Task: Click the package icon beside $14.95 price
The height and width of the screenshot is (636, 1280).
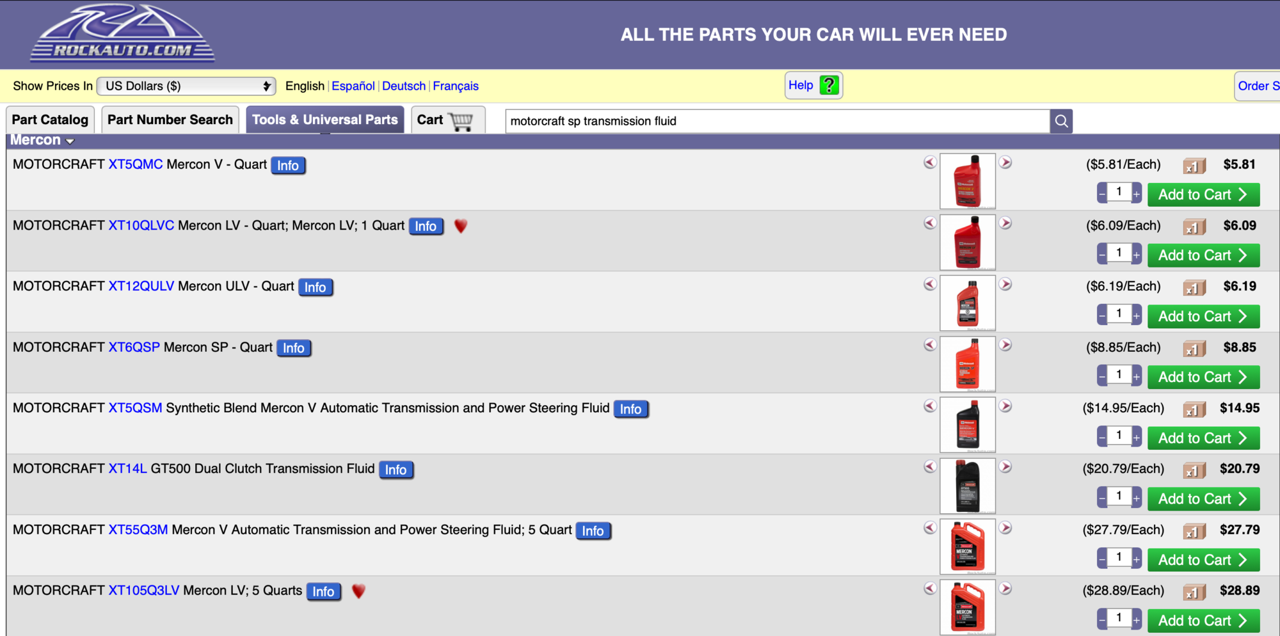Action: [x=1194, y=409]
